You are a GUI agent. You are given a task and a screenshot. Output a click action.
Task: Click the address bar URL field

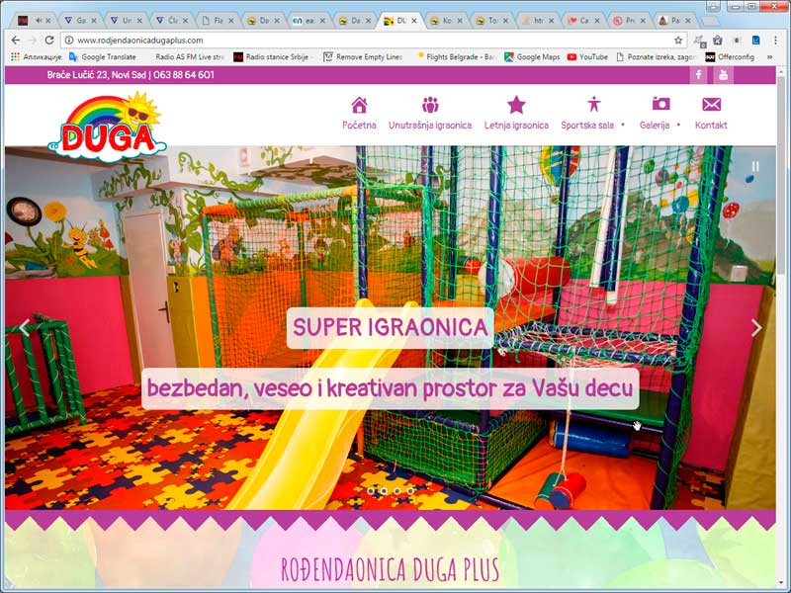[x=374, y=40]
